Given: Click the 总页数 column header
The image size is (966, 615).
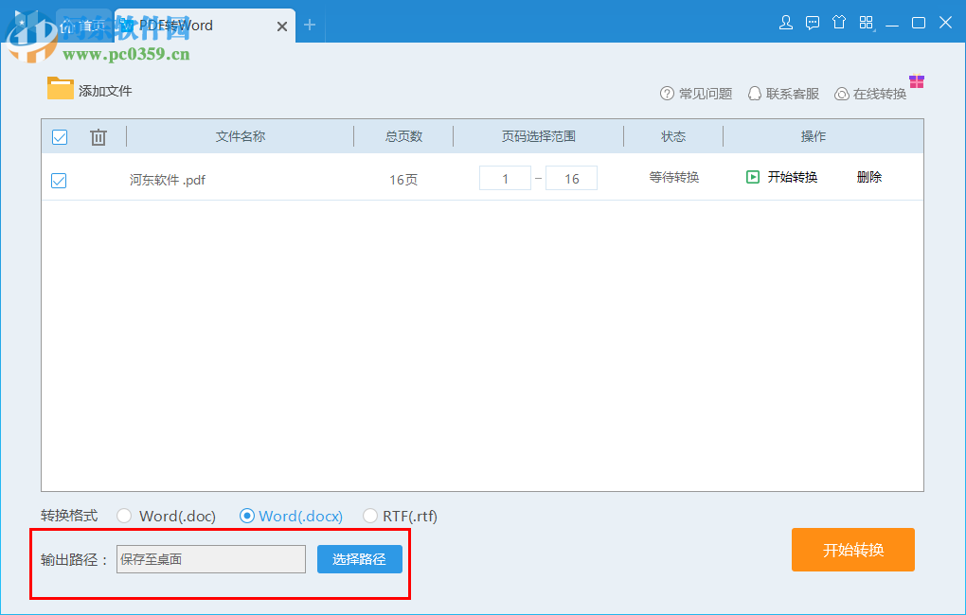Looking at the screenshot, I should pos(403,136).
